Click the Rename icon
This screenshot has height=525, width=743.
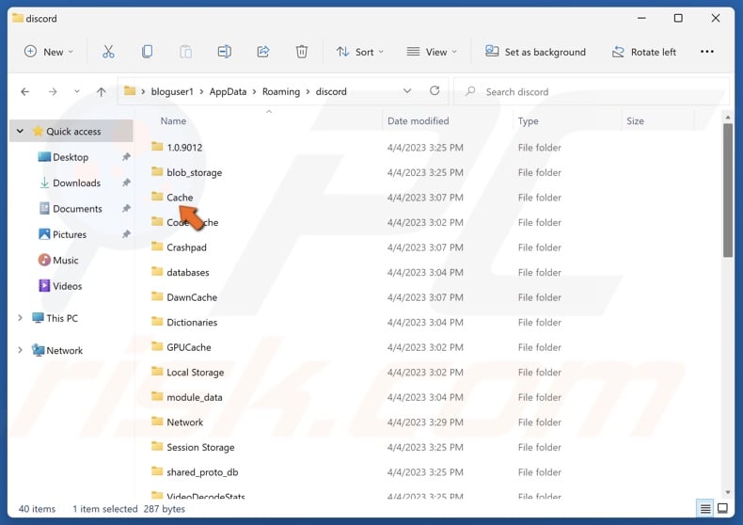(x=224, y=52)
